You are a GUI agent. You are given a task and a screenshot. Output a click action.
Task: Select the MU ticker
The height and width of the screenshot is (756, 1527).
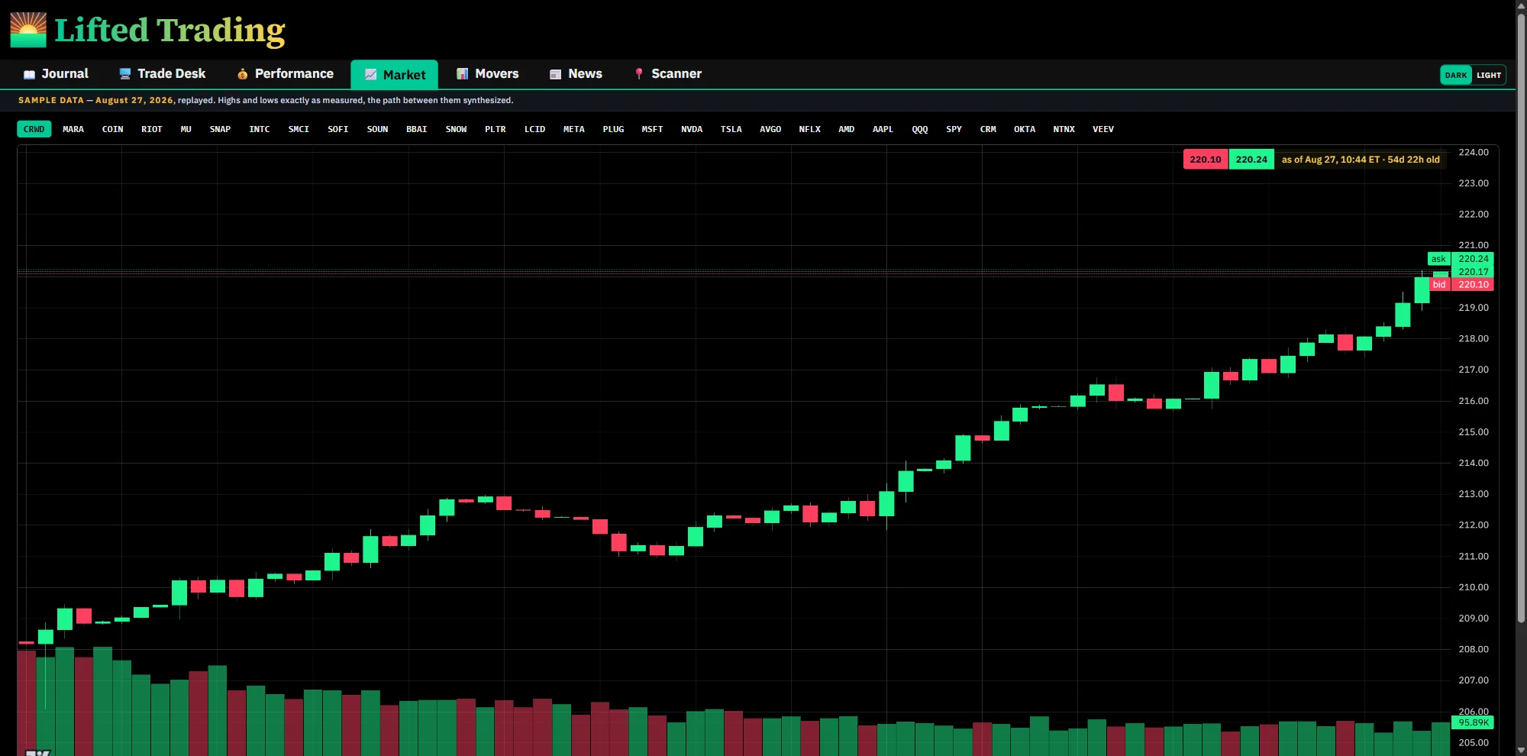(186, 129)
